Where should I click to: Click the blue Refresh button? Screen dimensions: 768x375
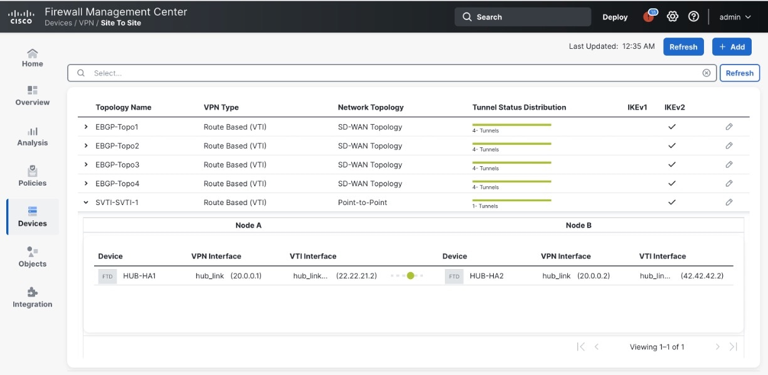[x=683, y=46]
